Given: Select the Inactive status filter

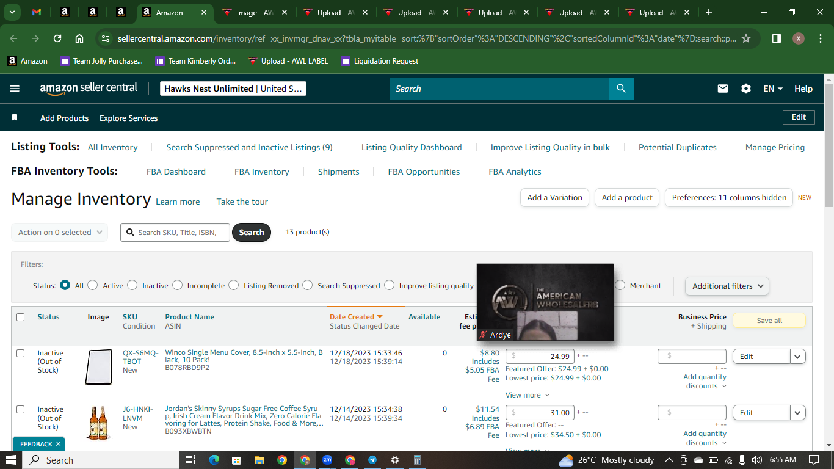Looking at the screenshot, I should coord(132,285).
